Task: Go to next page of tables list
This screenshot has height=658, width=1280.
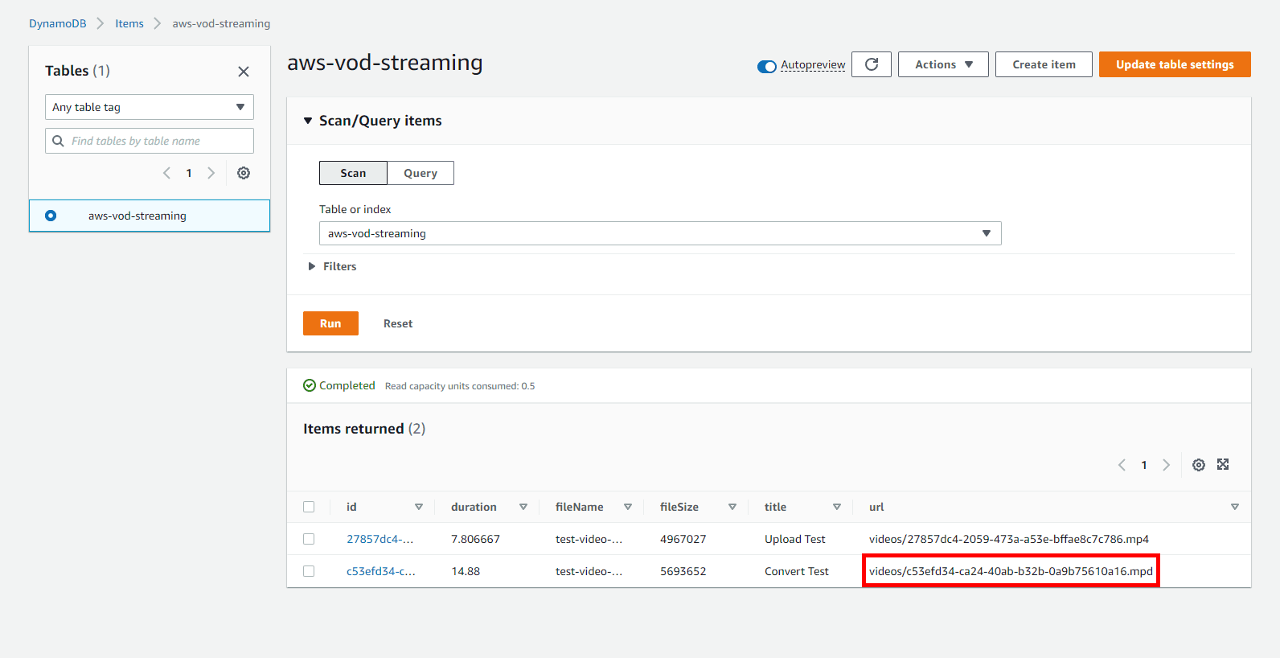Action: 211,173
